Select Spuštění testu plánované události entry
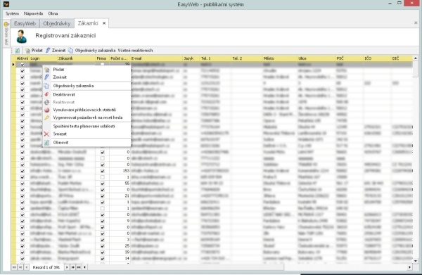 coord(87,126)
